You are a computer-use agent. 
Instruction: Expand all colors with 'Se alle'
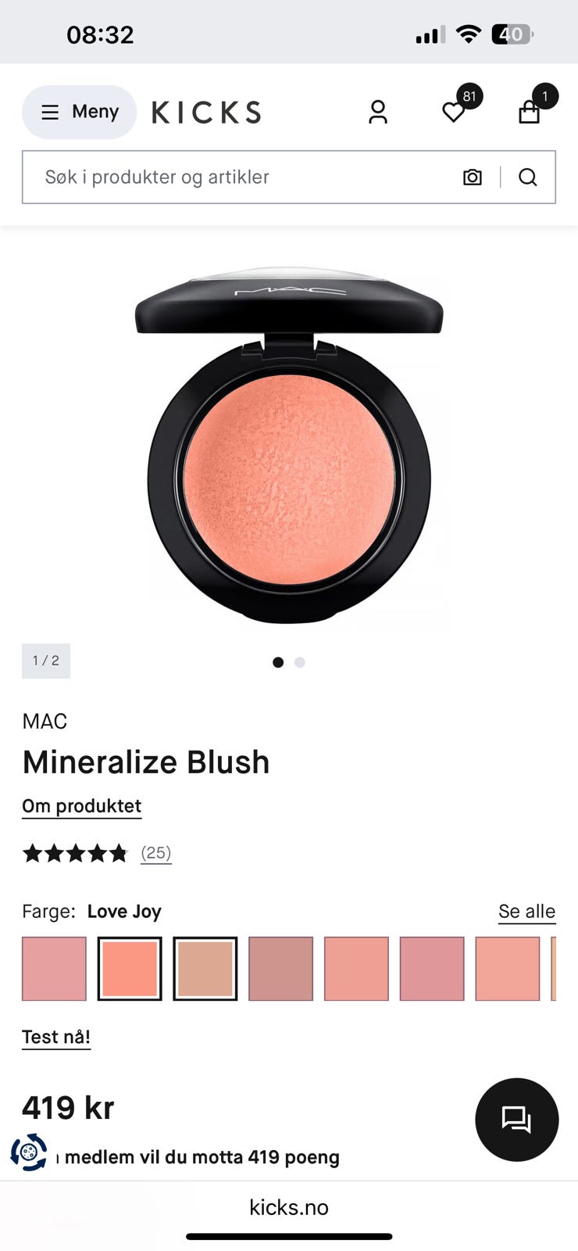click(x=527, y=912)
